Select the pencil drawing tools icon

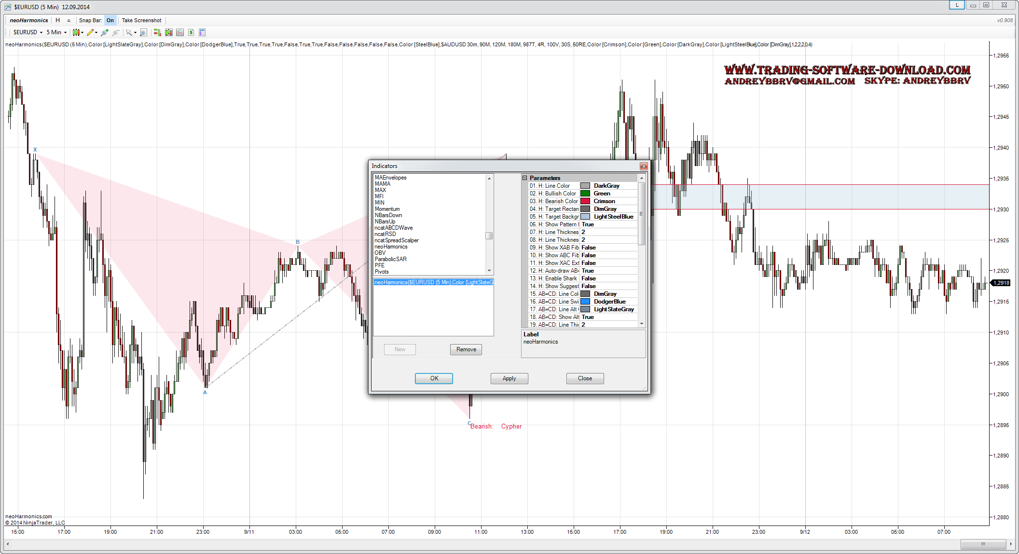click(x=90, y=32)
